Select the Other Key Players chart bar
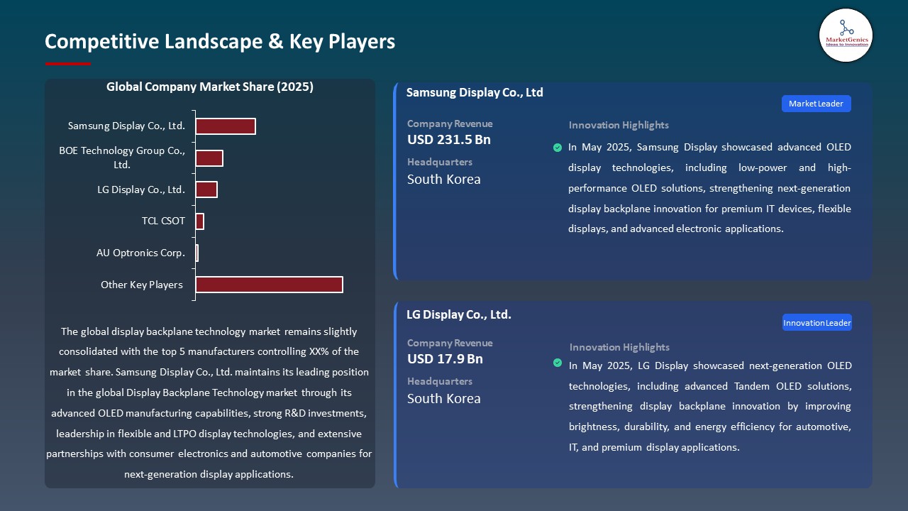Image resolution: width=908 pixels, height=511 pixels. click(269, 285)
